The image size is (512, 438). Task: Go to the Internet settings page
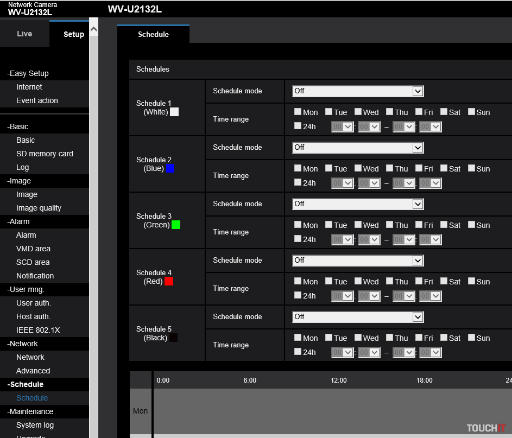coord(29,87)
